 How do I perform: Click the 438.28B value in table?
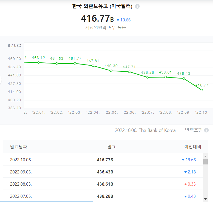point(105,196)
